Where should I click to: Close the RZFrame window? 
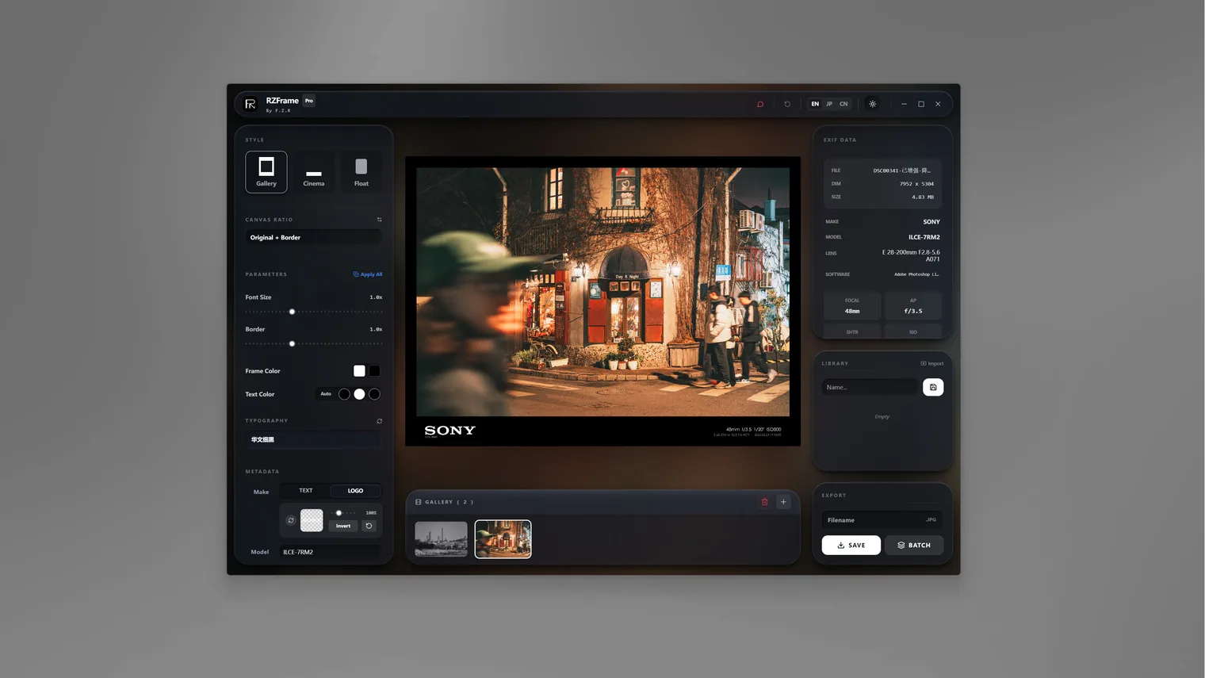[x=938, y=104]
